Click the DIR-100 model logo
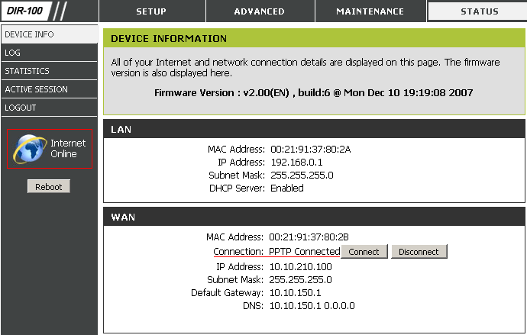This screenshot has height=335, width=527. (x=24, y=11)
